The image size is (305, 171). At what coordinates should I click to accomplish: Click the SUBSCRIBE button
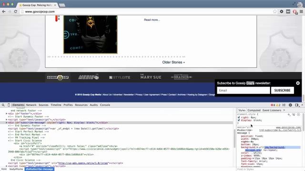pyautogui.click(x=282, y=90)
